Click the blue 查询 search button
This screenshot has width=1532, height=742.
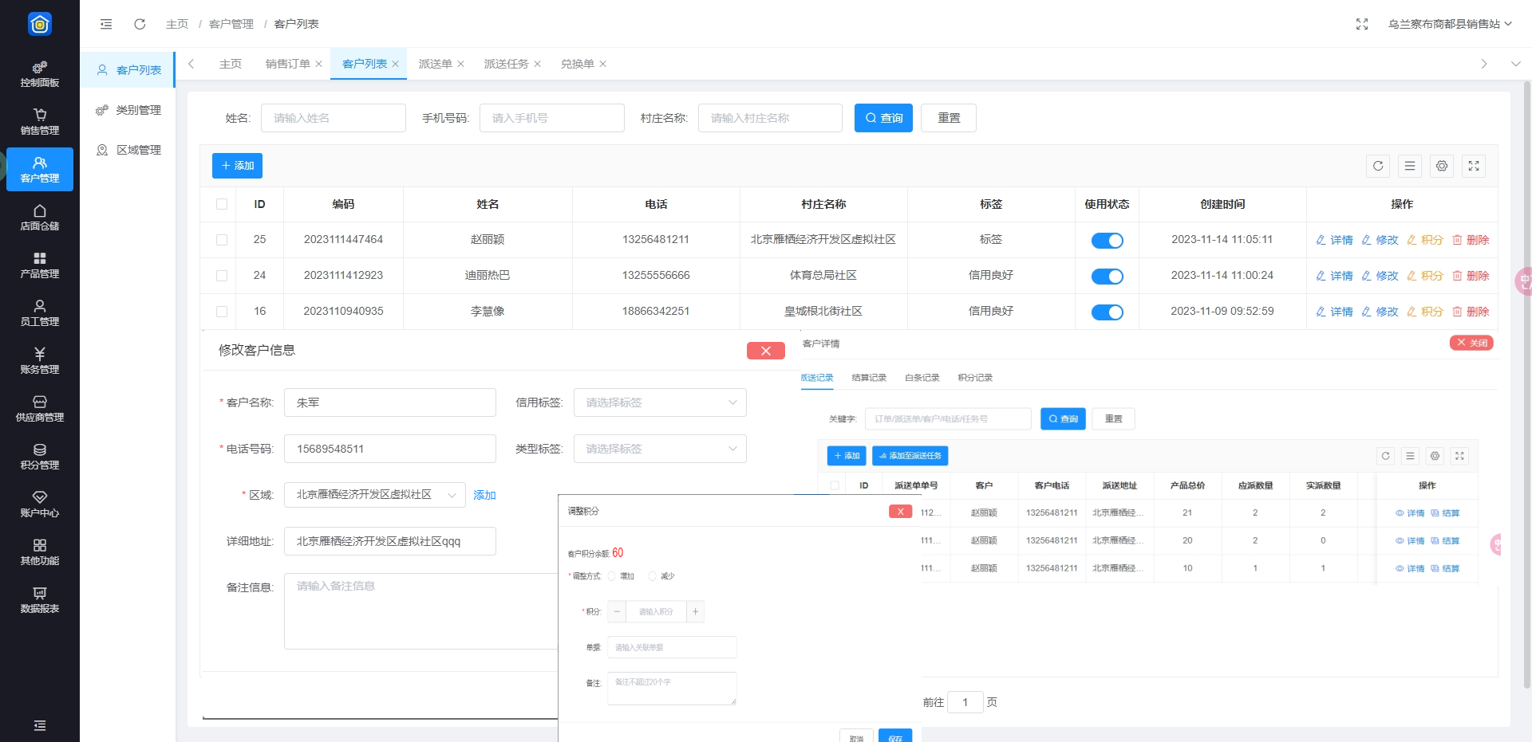tap(883, 118)
